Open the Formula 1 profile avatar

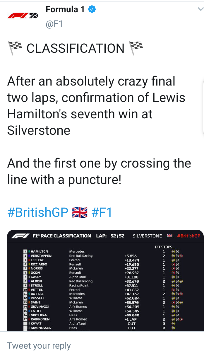click(23, 16)
